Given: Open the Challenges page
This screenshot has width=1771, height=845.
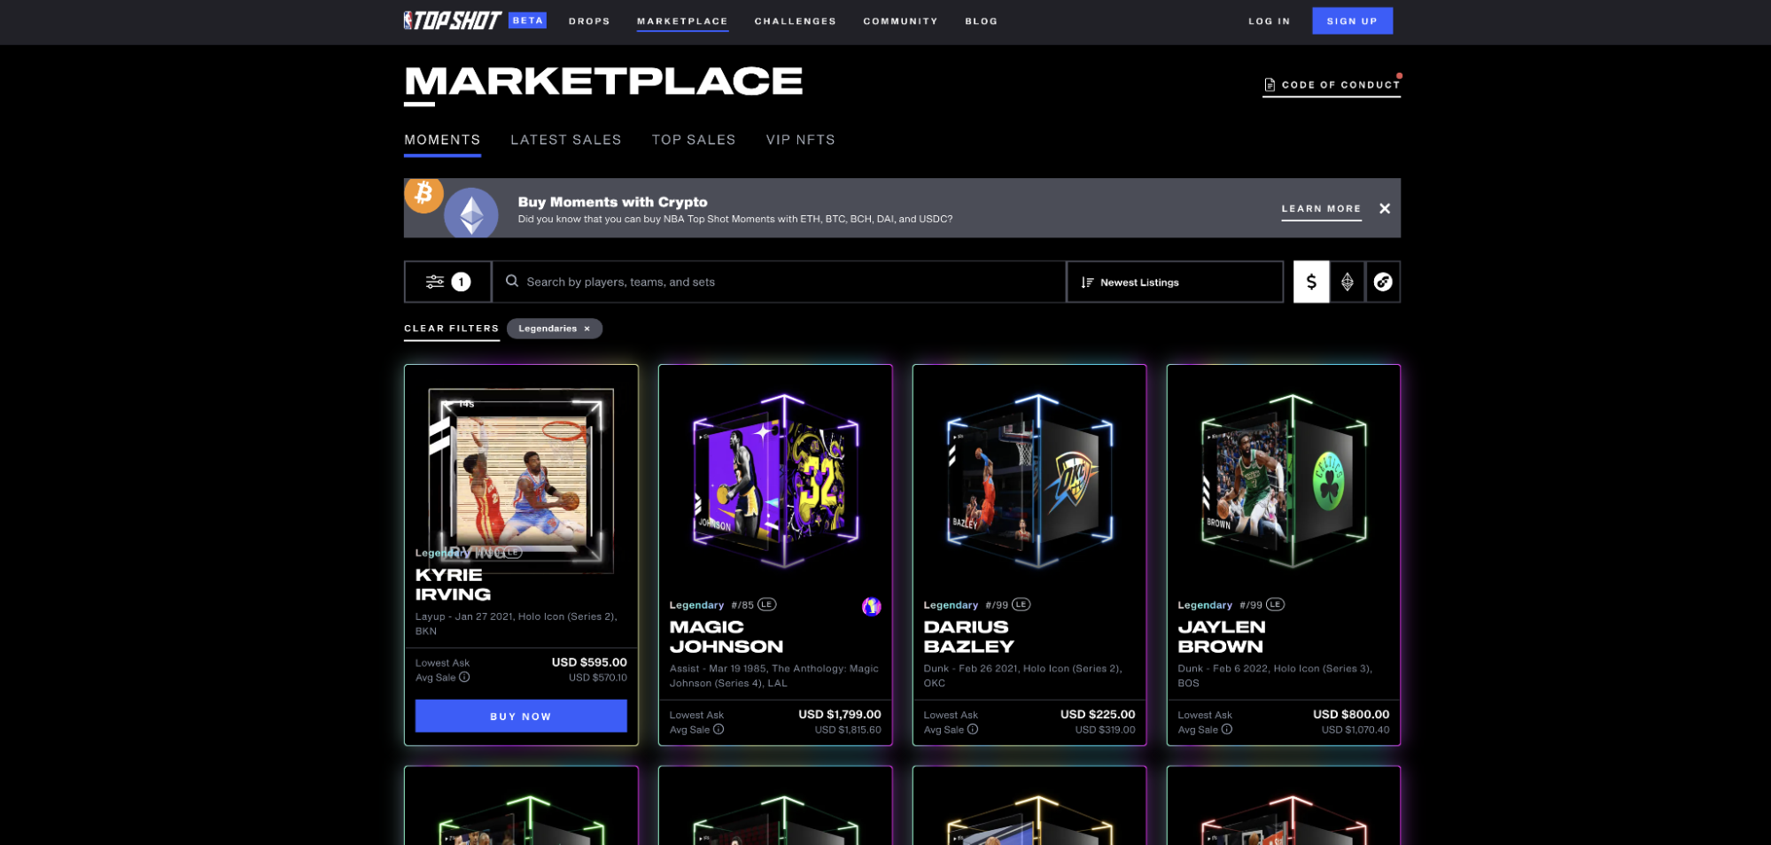Looking at the screenshot, I should click(796, 21).
